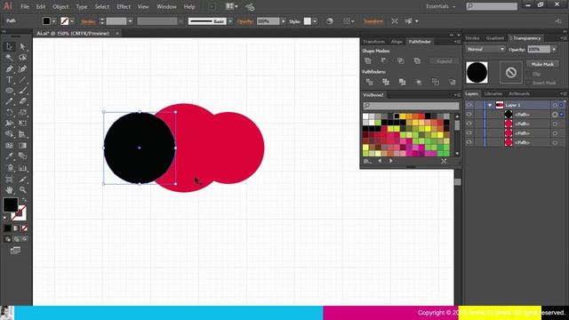
Task: Change screen mode at toolbox bottom
Action: (x=15, y=251)
